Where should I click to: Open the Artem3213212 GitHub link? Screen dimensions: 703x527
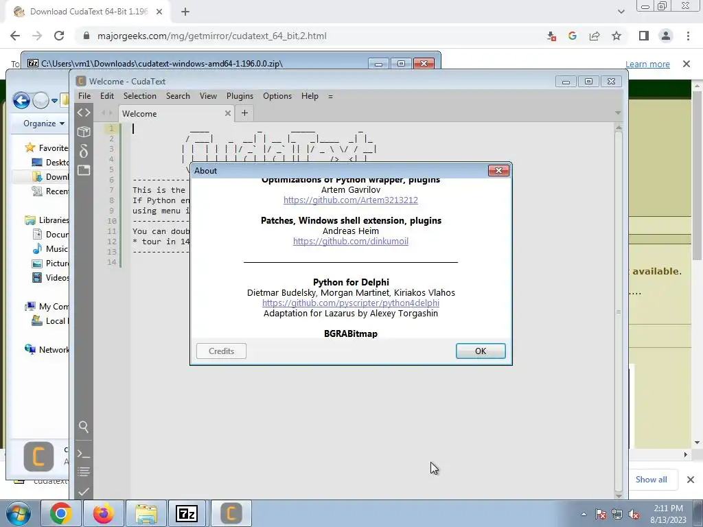click(x=351, y=200)
